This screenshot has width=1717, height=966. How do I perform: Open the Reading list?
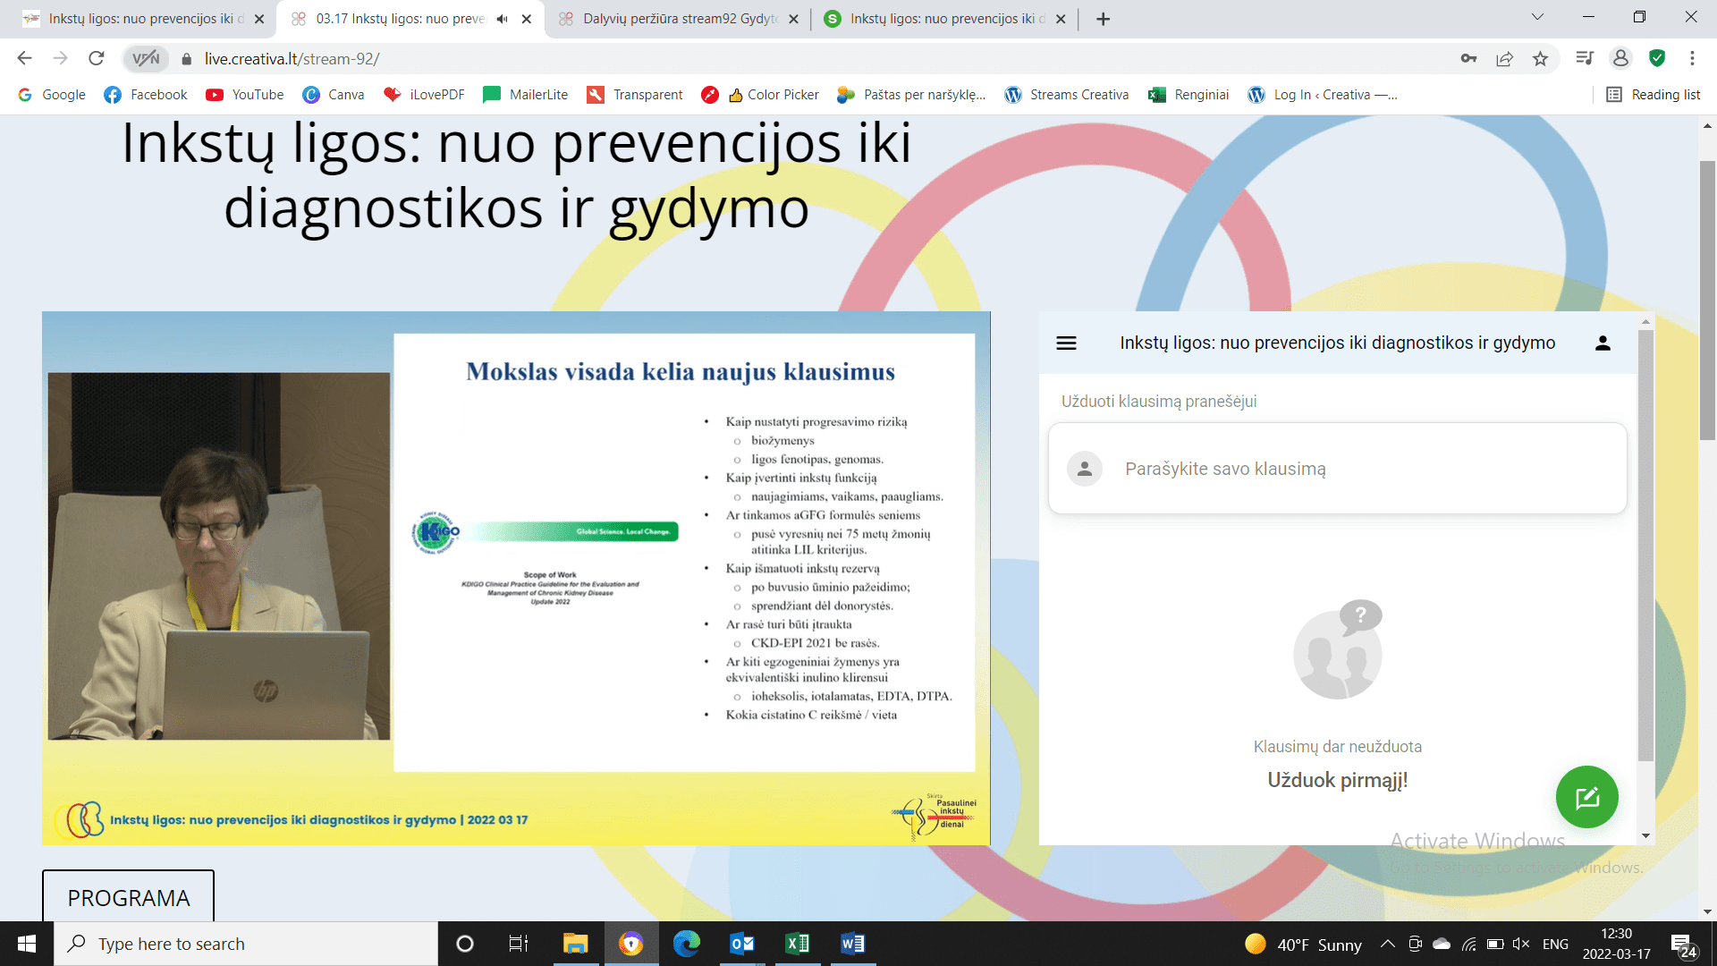(1654, 95)
